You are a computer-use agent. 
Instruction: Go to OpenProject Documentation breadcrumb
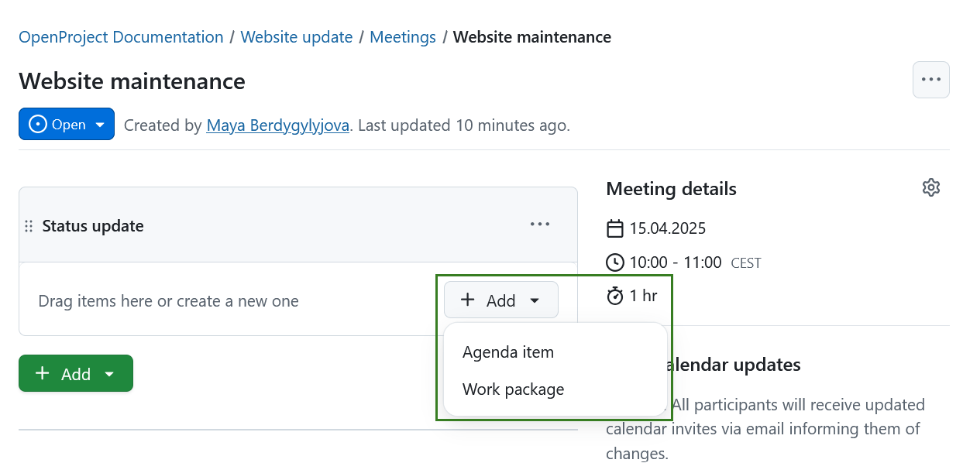coord(121,37)
